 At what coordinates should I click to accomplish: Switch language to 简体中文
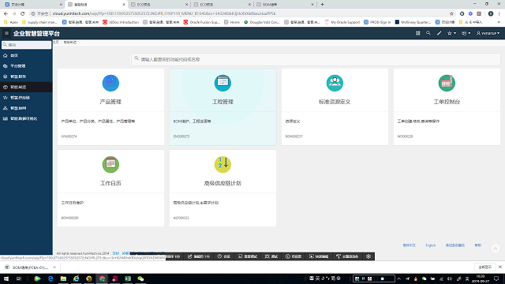click(409, 245)
